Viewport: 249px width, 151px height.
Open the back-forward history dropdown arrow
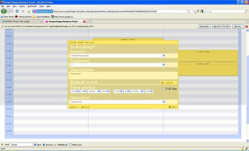[12, 12]
